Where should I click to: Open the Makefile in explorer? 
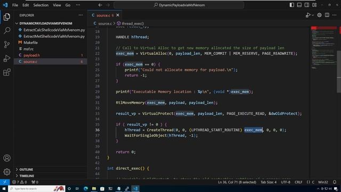point(51,43)
